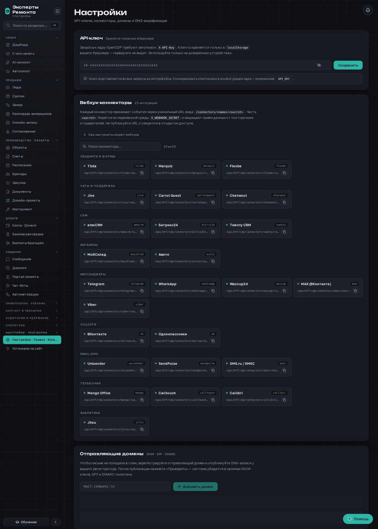Go to AI-копилот page
378x529 pixels.
32,62
